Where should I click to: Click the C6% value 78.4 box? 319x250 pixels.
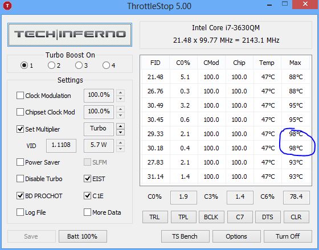(x=296, y=197)
